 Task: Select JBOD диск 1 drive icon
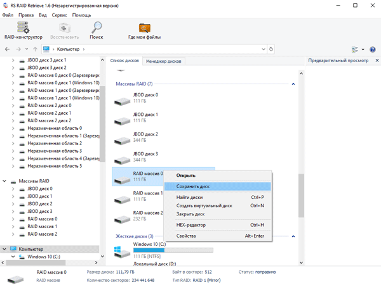pos(122,121)
